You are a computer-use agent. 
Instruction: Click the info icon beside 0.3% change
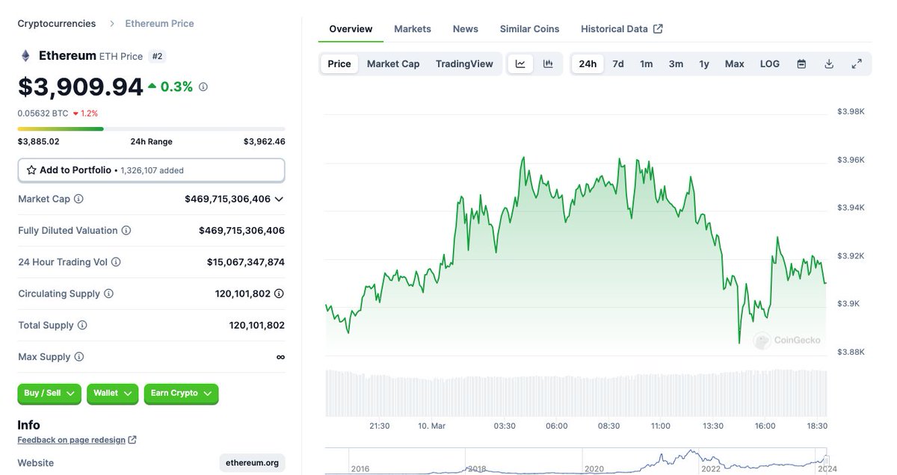coord(203,87)
